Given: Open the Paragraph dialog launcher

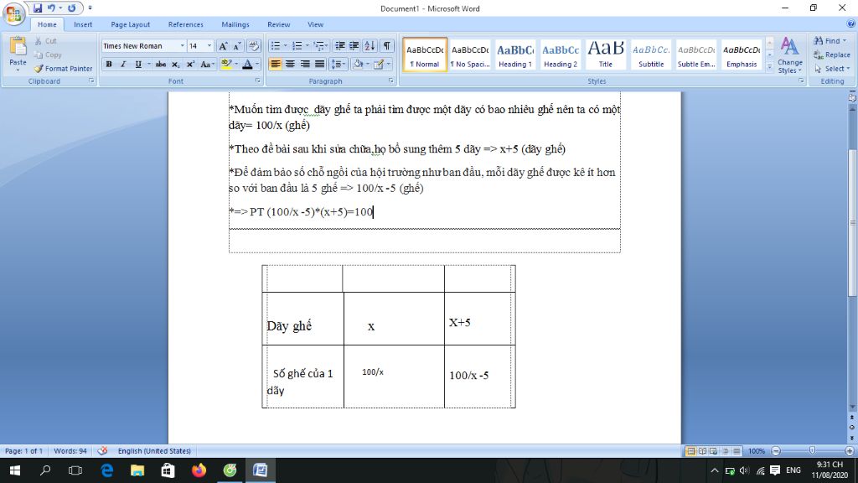Looking at the screenshot, I should pos(391,80).
